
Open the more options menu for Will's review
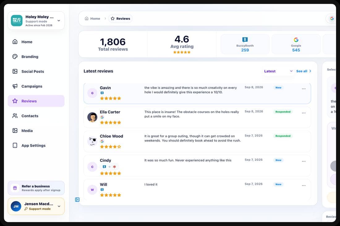click(x=304, y=186)
